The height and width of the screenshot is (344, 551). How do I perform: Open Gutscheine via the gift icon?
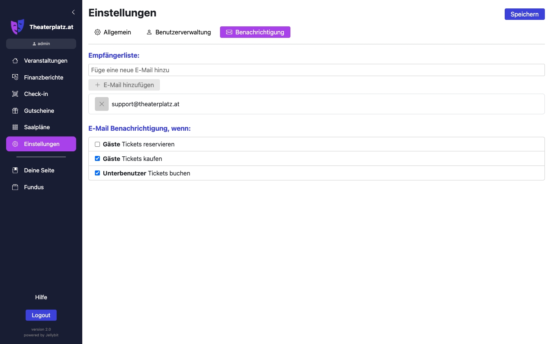(15, 111)
